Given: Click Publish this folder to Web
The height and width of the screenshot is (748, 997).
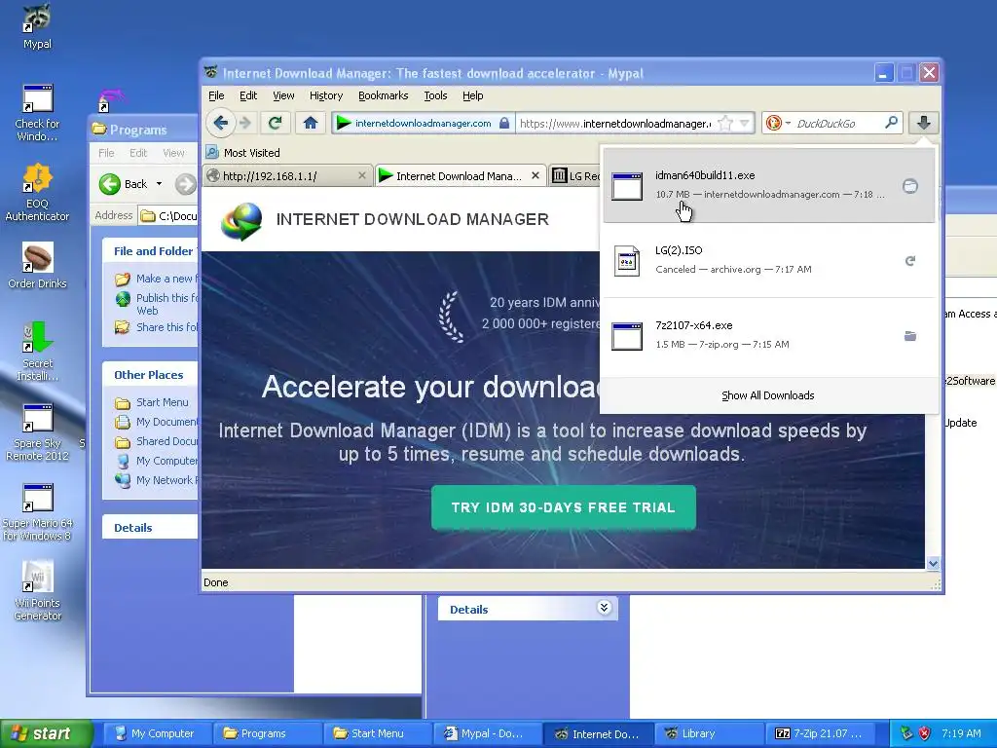Looking at the screenshot, I should 157,304.
